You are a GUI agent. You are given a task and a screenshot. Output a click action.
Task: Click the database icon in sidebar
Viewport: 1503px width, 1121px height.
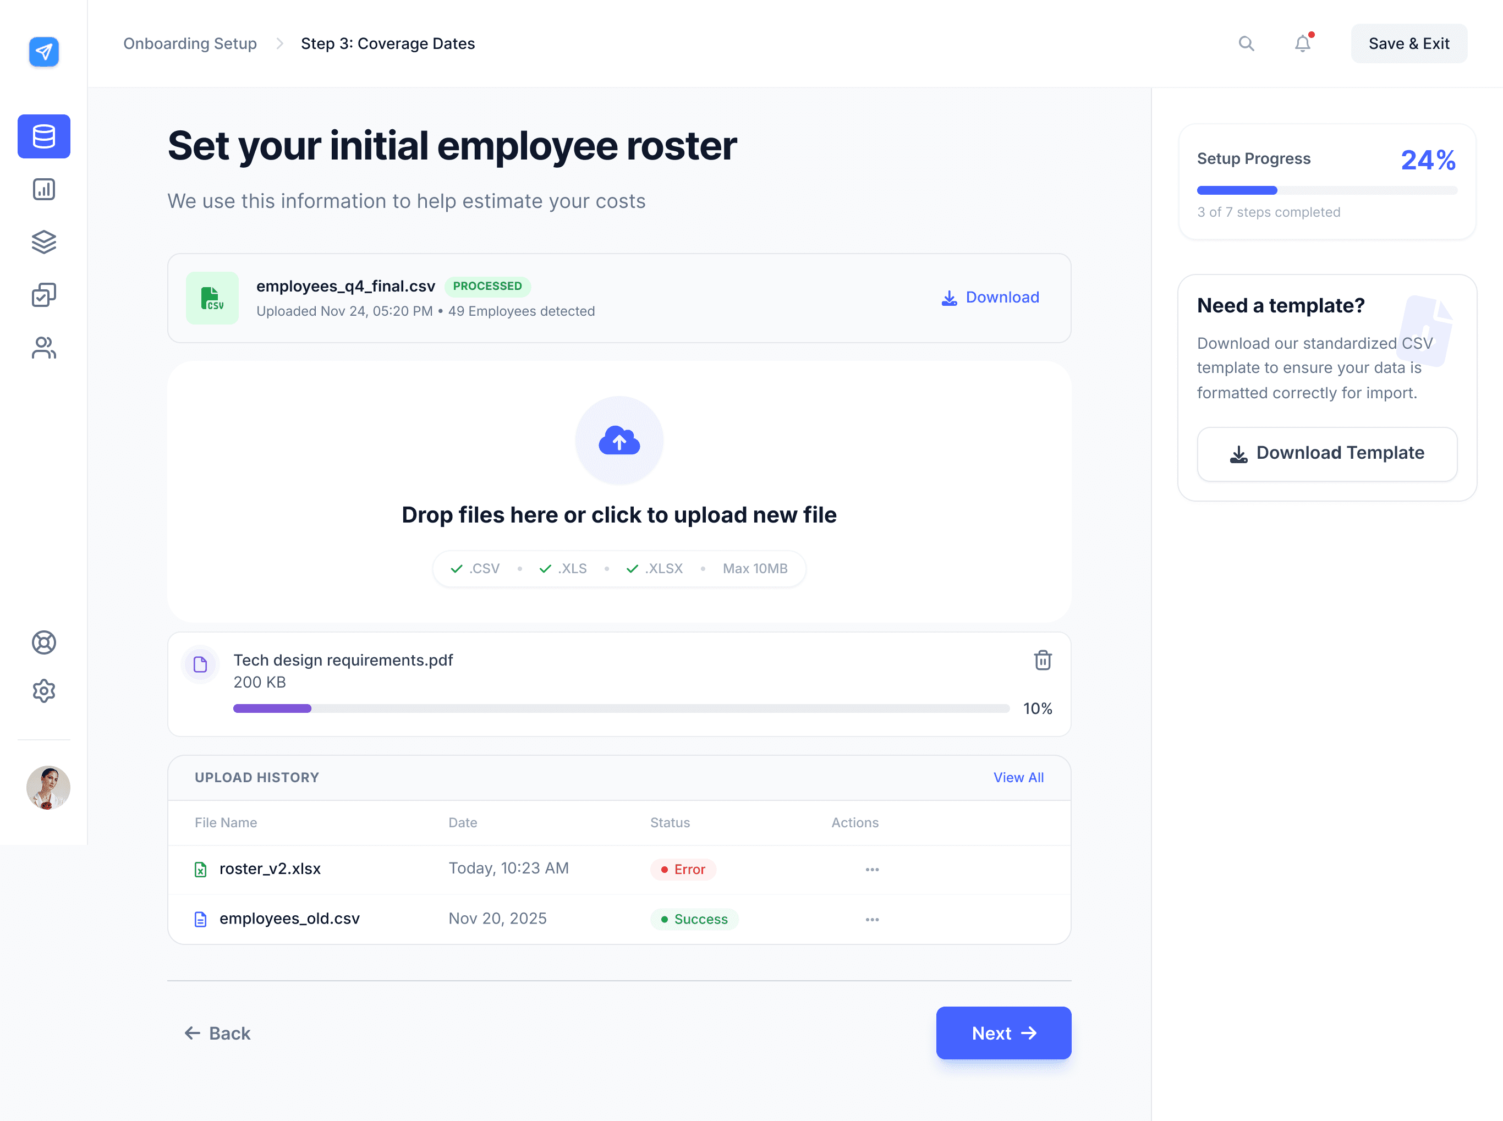pos(43,136)
